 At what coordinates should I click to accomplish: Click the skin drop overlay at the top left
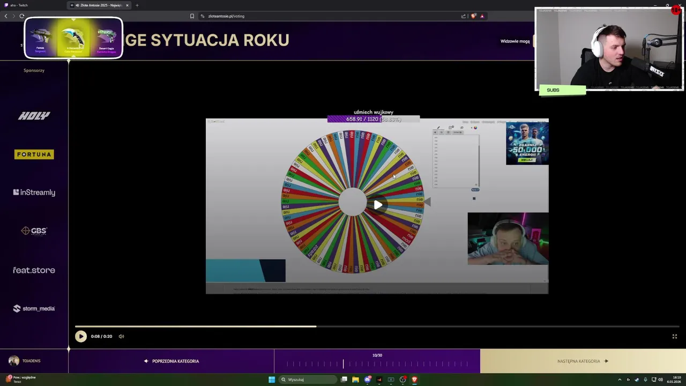[73, 38]
